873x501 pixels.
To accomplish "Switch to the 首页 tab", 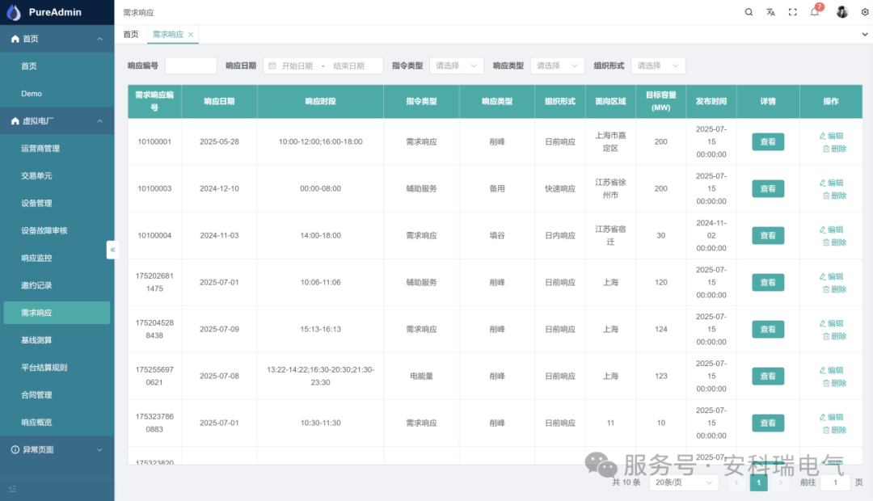I will click(x=130, y=34).
